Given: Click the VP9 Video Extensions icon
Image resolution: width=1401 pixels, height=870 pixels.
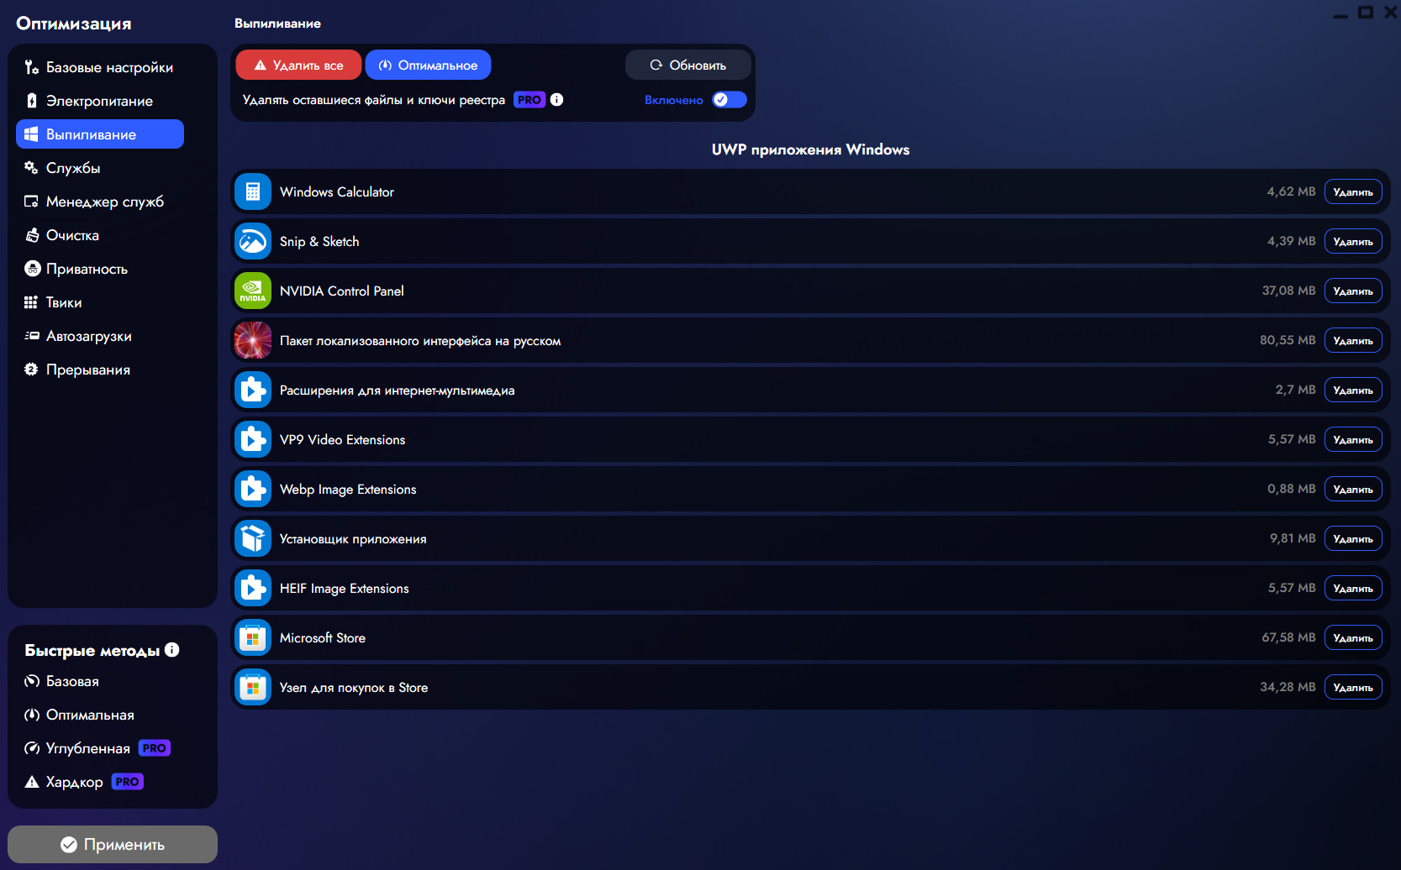Looking at the screenshot, I should pos(253,439).
